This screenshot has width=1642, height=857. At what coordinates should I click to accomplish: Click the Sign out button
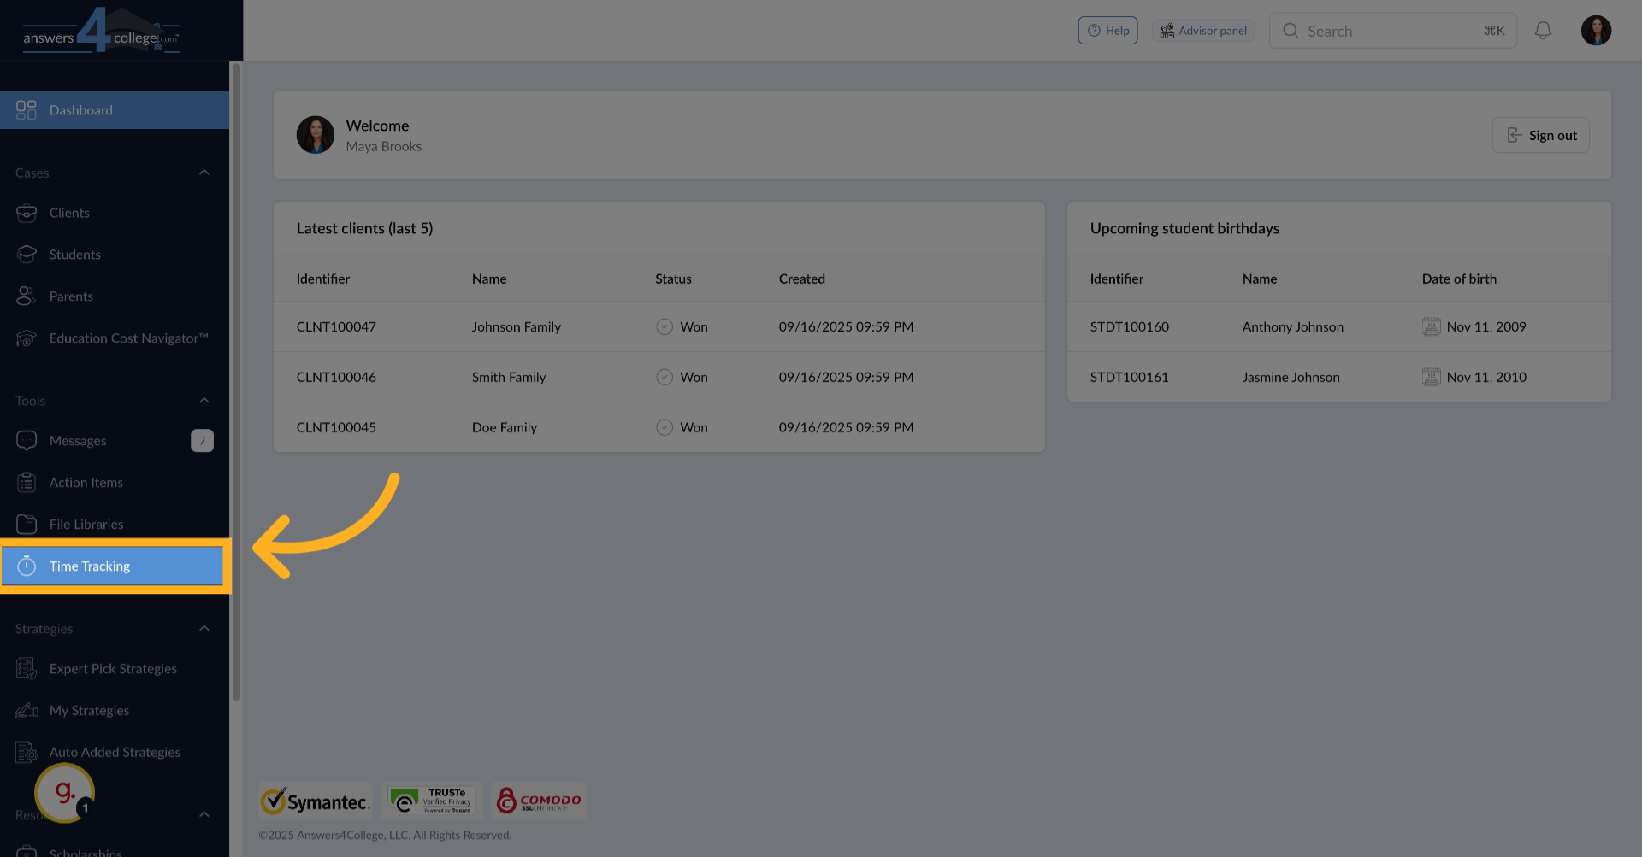1540,135
